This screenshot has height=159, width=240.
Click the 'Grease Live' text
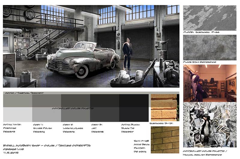pos(13,149)
